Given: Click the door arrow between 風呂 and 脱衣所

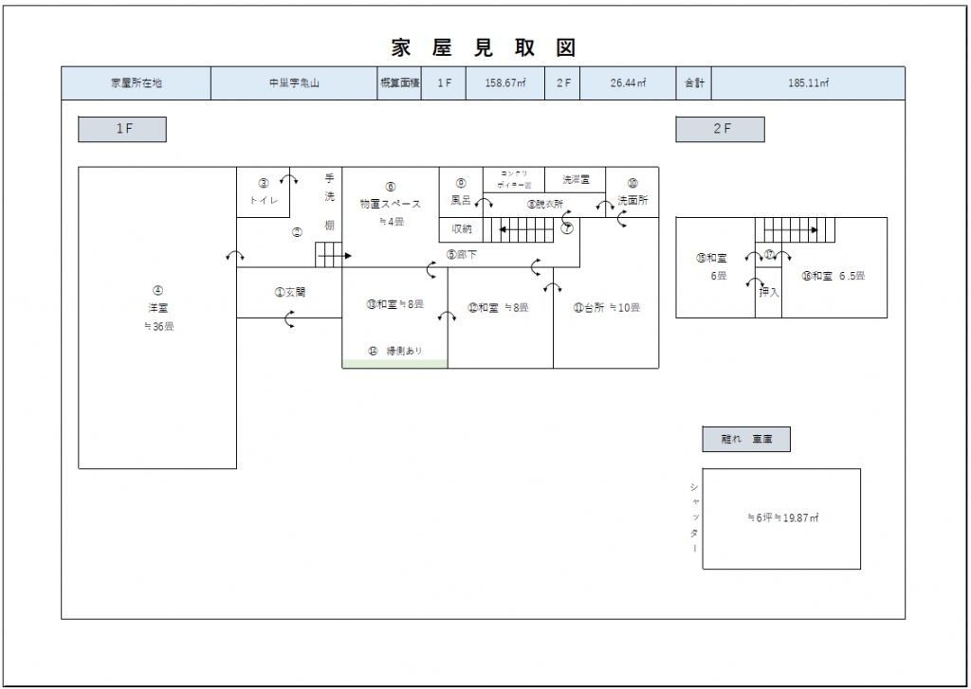Looking at the screenshot, I should 484,203.
